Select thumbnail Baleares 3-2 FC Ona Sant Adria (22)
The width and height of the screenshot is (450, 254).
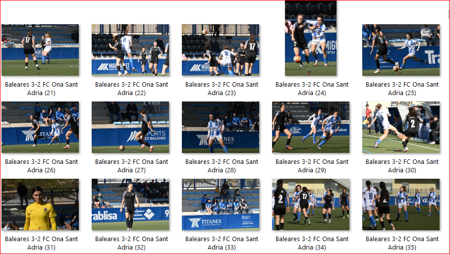pyautogui.click(x=130, y=50)
